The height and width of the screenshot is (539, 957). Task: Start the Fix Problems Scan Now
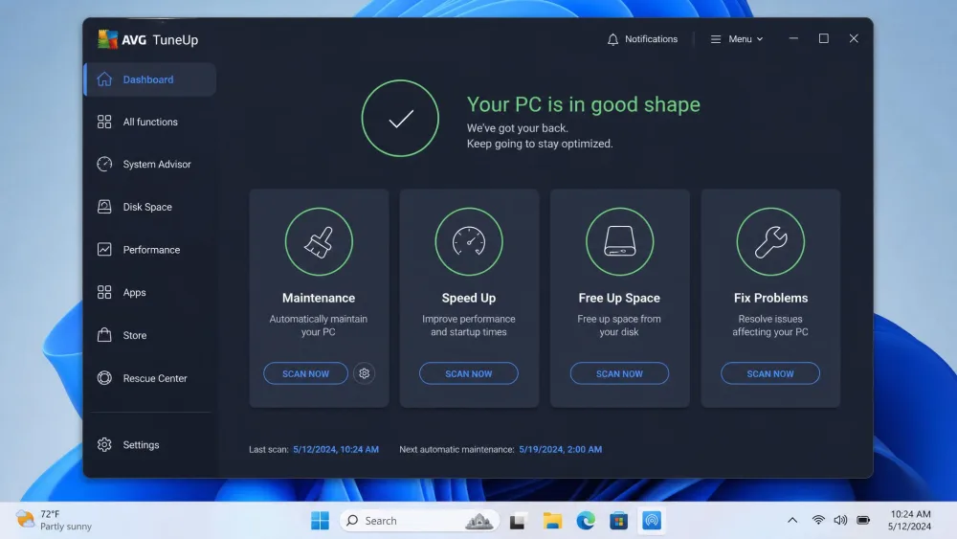(770, 373)
